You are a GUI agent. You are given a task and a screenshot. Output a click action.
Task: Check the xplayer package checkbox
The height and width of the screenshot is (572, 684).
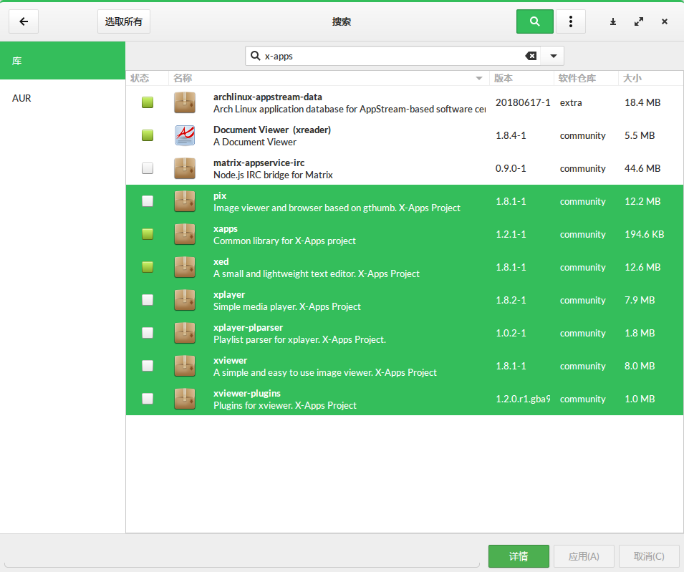pyautogui.click(x=148, y=300)
